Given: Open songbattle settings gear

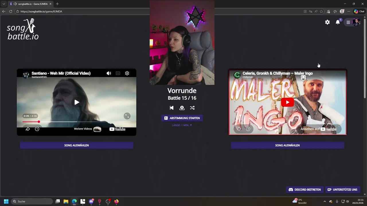Looking at the screenshot, I should (327, 22).
